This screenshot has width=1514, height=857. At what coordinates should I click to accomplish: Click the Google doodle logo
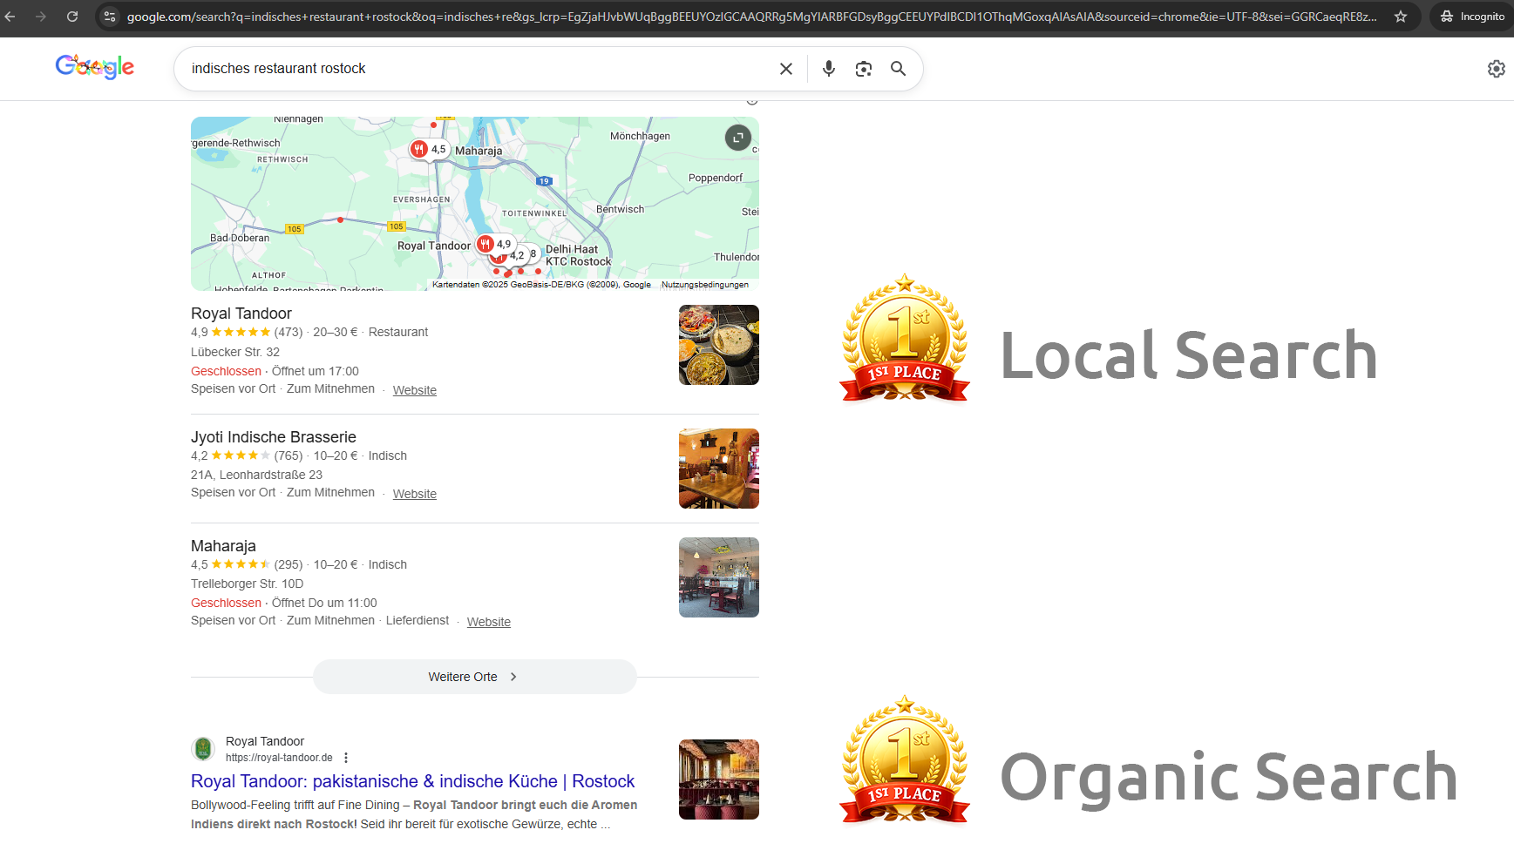(x=94, y=67)
